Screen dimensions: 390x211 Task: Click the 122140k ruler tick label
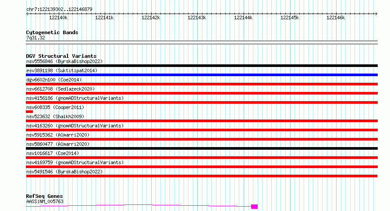(x=58, y=18)
